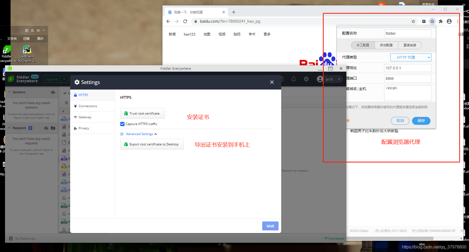Open the Connections settings tab
The image size is (469, 252).
pos(93,106)
